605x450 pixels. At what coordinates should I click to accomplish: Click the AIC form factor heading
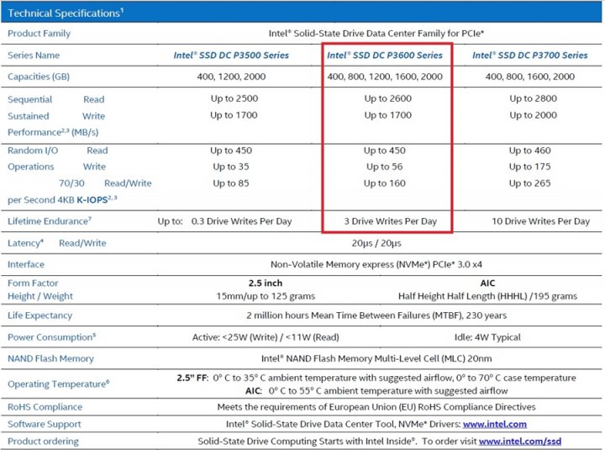(x=487, y=283)
